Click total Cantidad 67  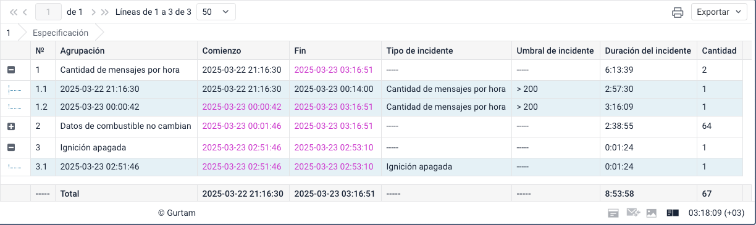[707, 194]
